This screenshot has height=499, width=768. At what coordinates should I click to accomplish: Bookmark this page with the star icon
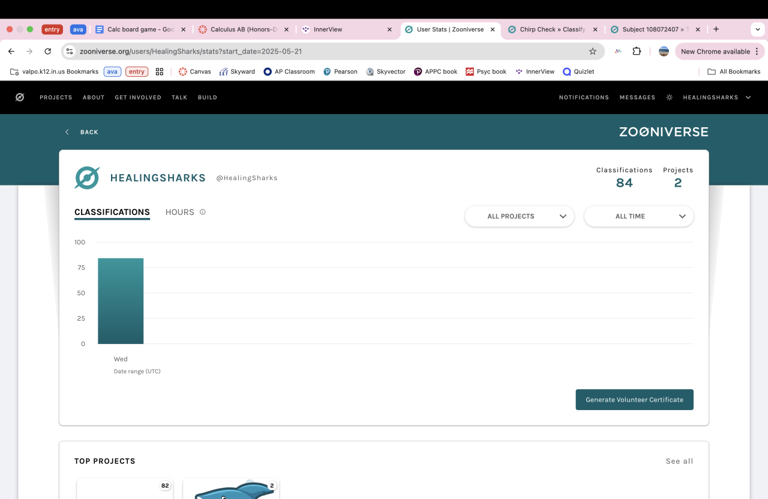click(593, 52)
